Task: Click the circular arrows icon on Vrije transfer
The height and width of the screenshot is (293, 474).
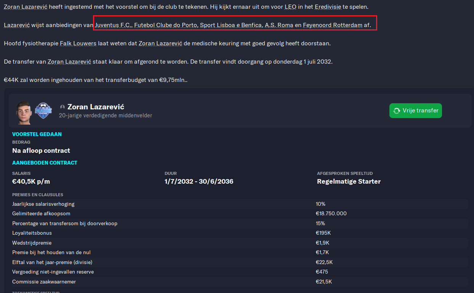Action: pos(397,110)
